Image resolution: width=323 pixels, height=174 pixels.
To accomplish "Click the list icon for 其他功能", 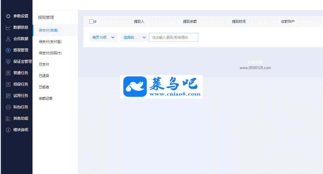I will (8, 119).
